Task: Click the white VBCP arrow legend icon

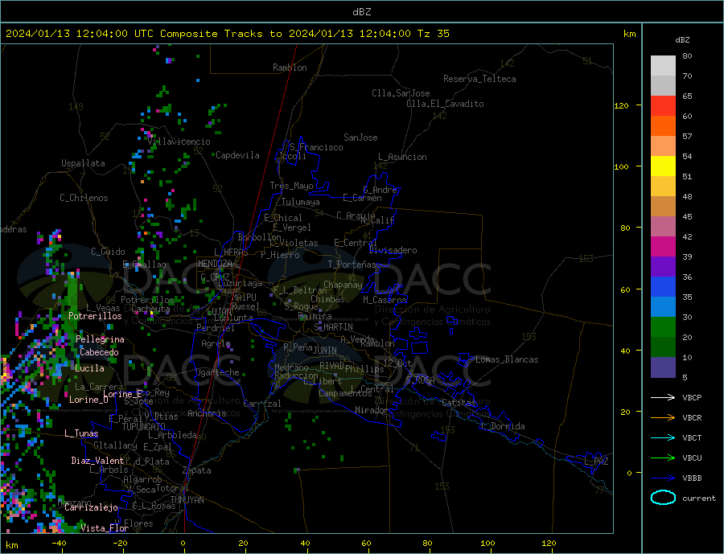Action: click(663, 397)
